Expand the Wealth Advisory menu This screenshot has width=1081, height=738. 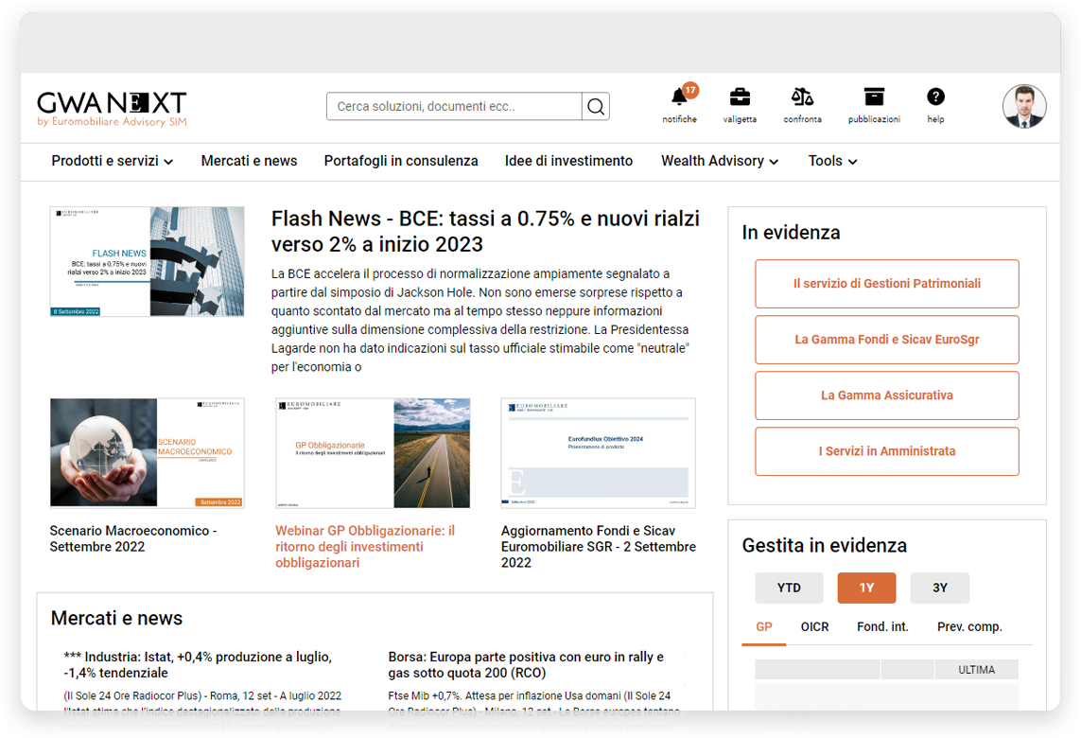tap(719, 161)
